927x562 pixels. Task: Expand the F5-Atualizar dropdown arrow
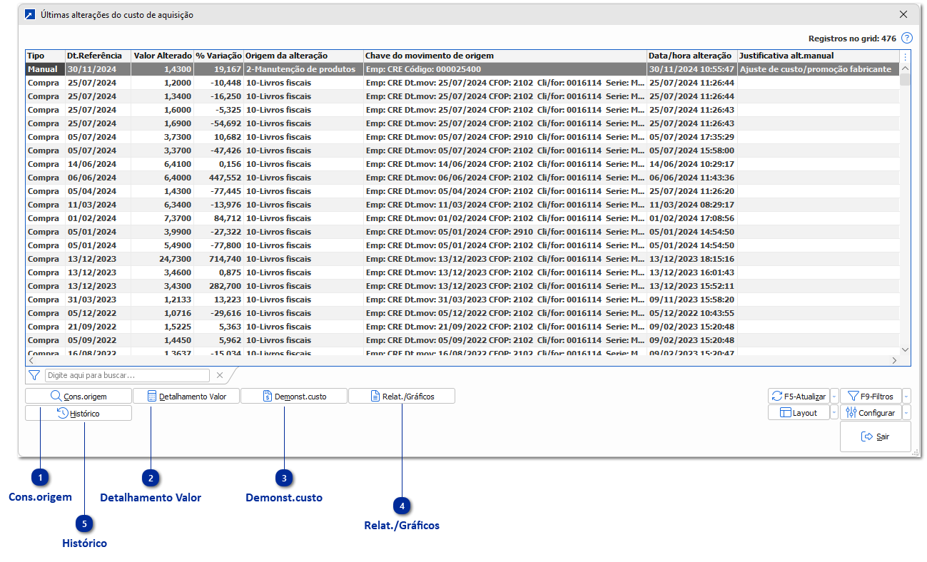point(834,397)
